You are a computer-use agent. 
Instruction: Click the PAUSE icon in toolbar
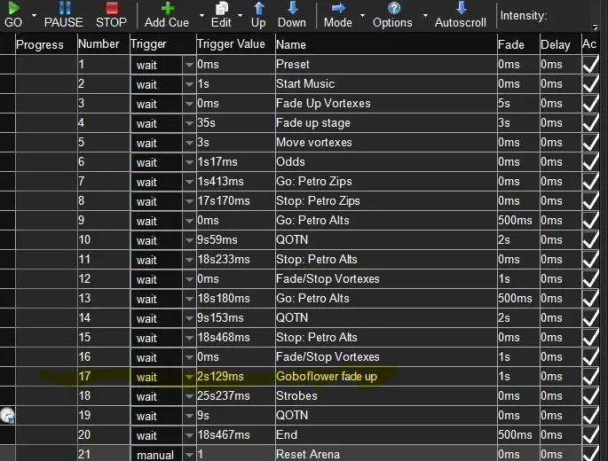pyautogui.click(x=63, y=9)
